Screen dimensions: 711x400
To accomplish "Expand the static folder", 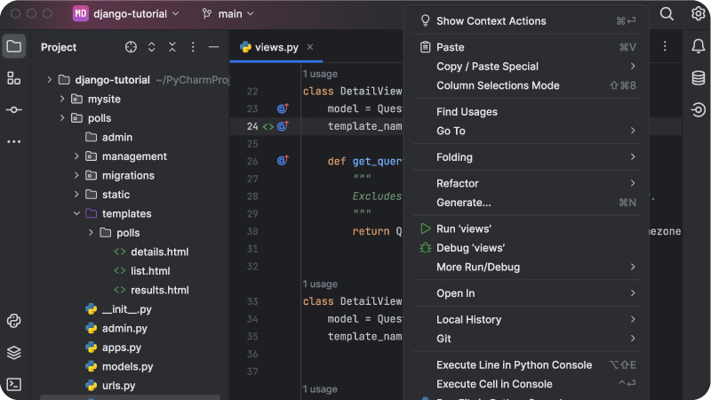I will [76, 194].
